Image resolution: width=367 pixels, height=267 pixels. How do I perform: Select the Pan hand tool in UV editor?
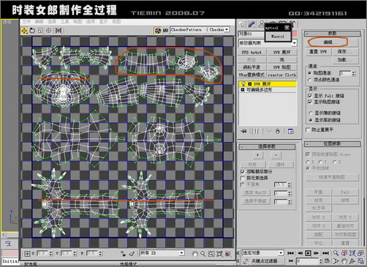click(194, 254)
